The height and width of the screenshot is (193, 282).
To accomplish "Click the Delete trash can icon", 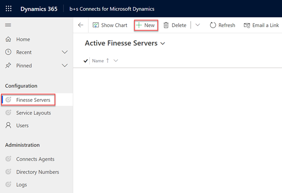I will pyautogui.click(x=166, y=25).
